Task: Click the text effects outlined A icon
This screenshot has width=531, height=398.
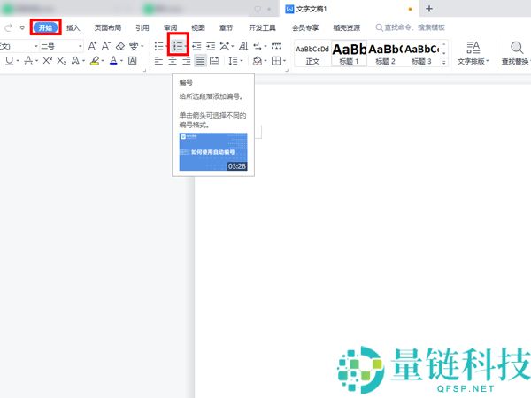Action: tap(75, 60)
